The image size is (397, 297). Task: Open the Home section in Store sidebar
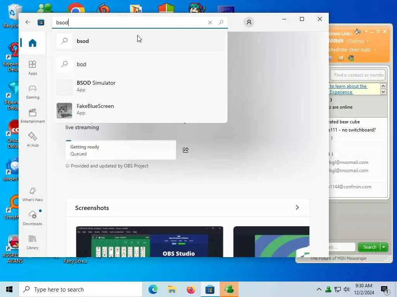33,43
